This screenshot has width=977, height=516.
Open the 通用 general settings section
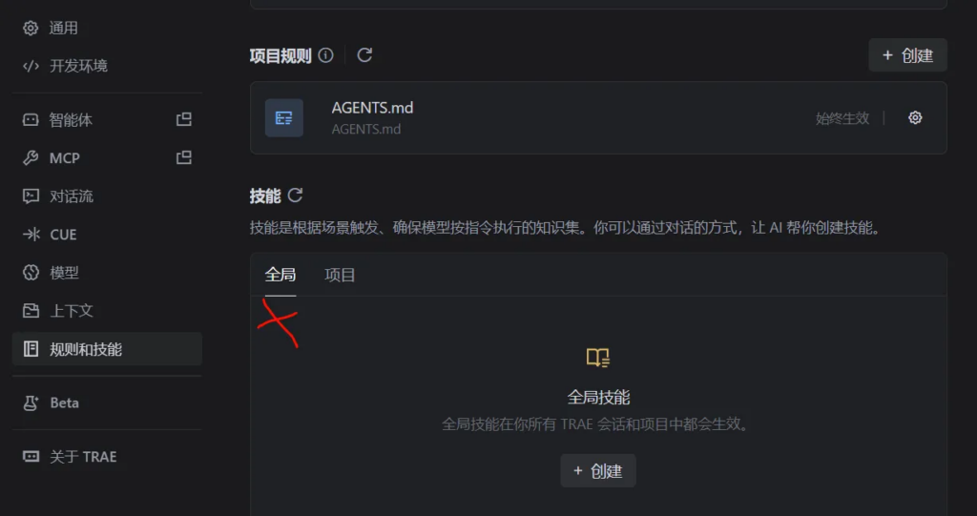coord(107,28)
